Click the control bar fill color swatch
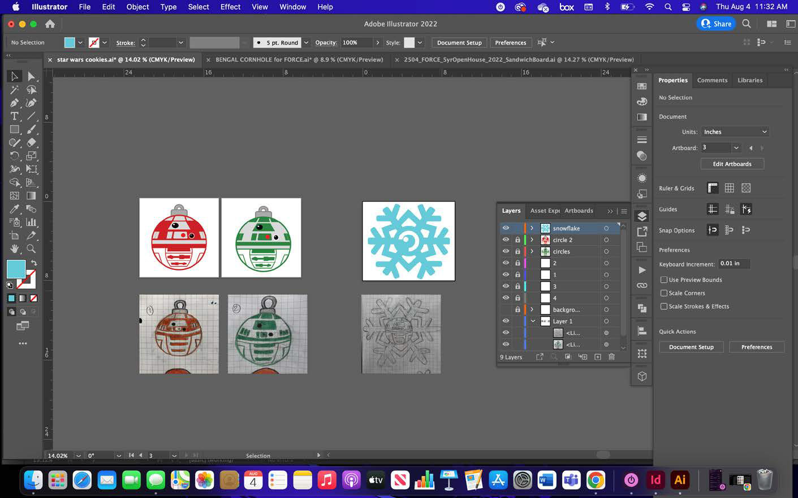 coord(70,42)
